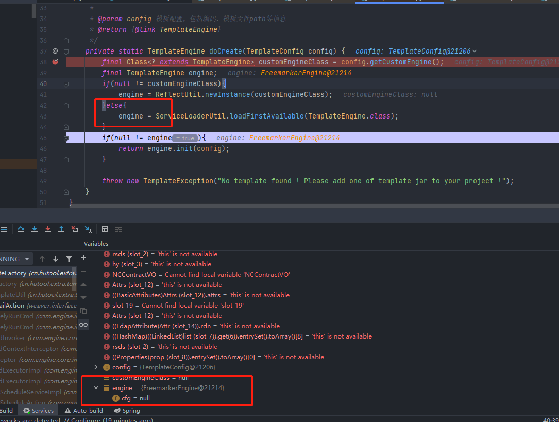Select the plateUtil stack frame
The height and width of the screenshot is (422, 559).
pyautogui.click(x=38, y=294)
